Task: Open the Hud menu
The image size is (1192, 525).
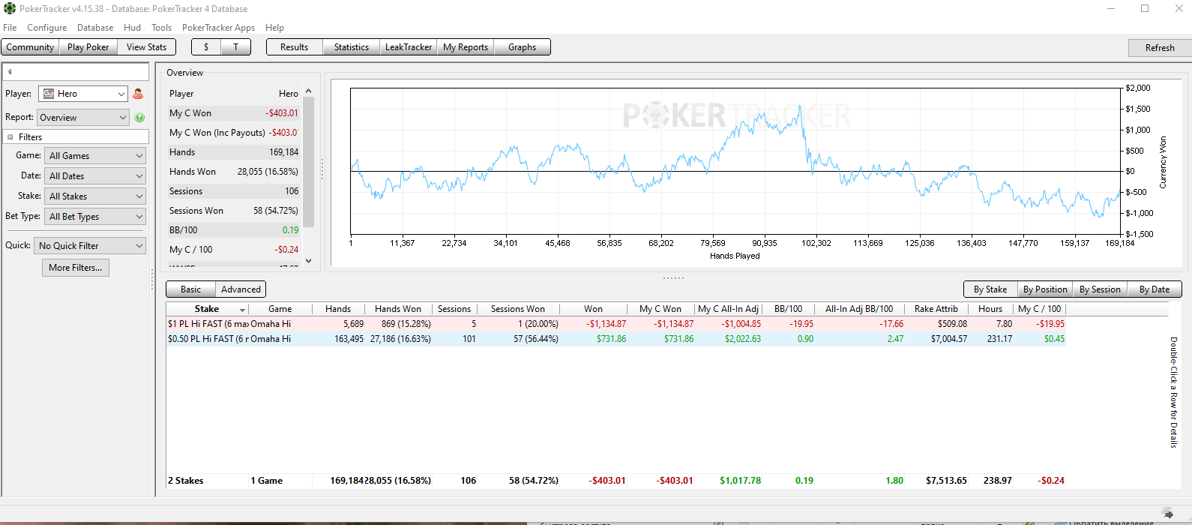Action: tap(132, 28)
